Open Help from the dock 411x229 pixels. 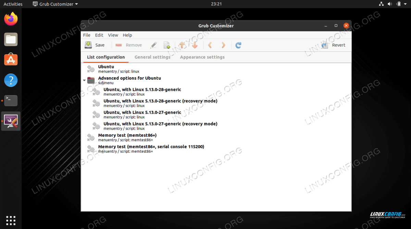11,80
